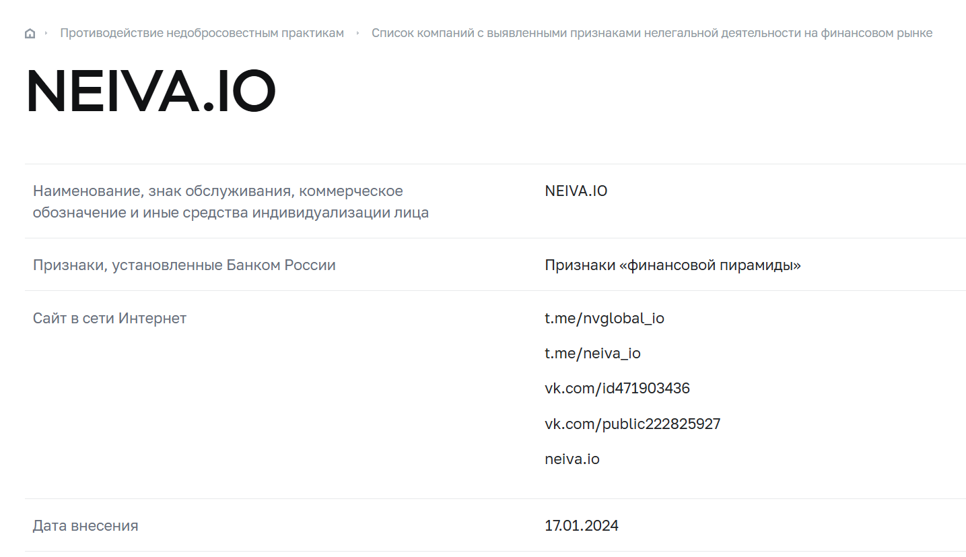
Task: Select the «Наименование, знак обслуживания» row label
Action: 231,202
